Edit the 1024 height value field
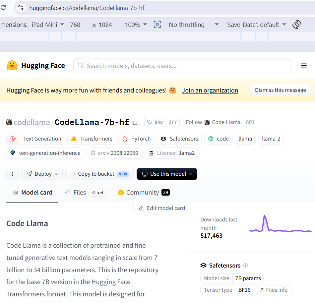Screen dimensions: 315x303 (x=105, y=25)
